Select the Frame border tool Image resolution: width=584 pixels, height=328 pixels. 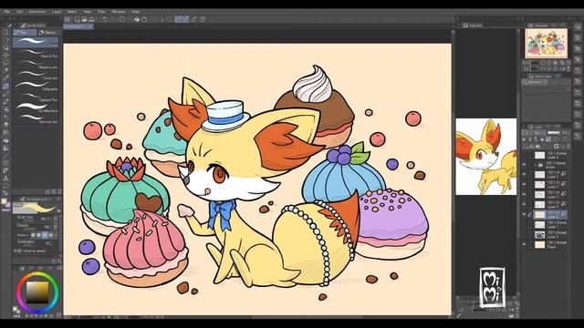point(5,163)
